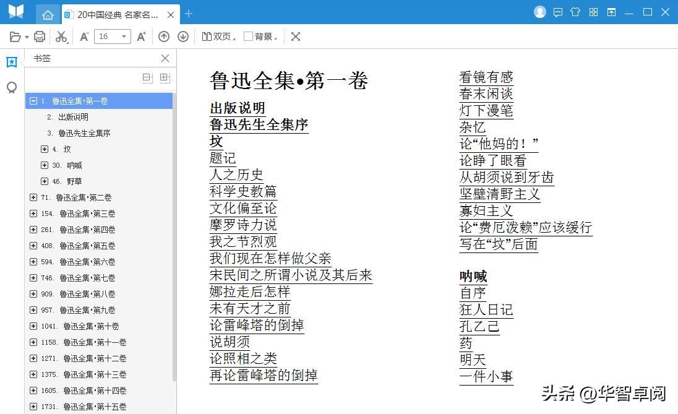This screenshot has height=414, width=678.
Task: Select the scissors snapshot tool
Action: click(61, 36)
